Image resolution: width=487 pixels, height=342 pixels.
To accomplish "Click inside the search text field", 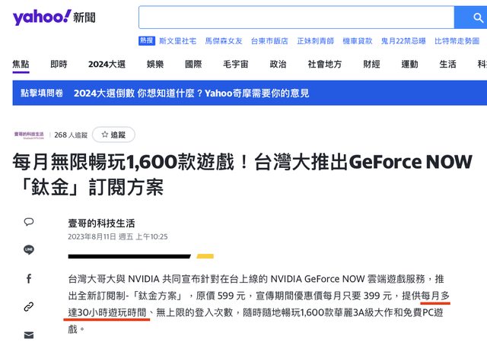I will pyautogui.click(x=296, y=17).
